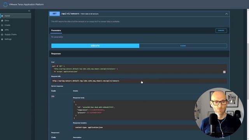Click the "No parameters" text
This screenshot has height=140, width=249.
pos(57,37)
